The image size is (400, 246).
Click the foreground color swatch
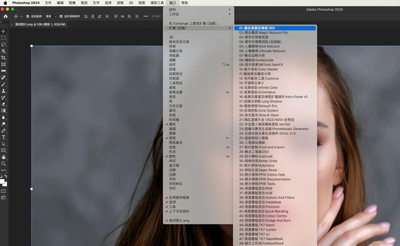click(2, 182)
